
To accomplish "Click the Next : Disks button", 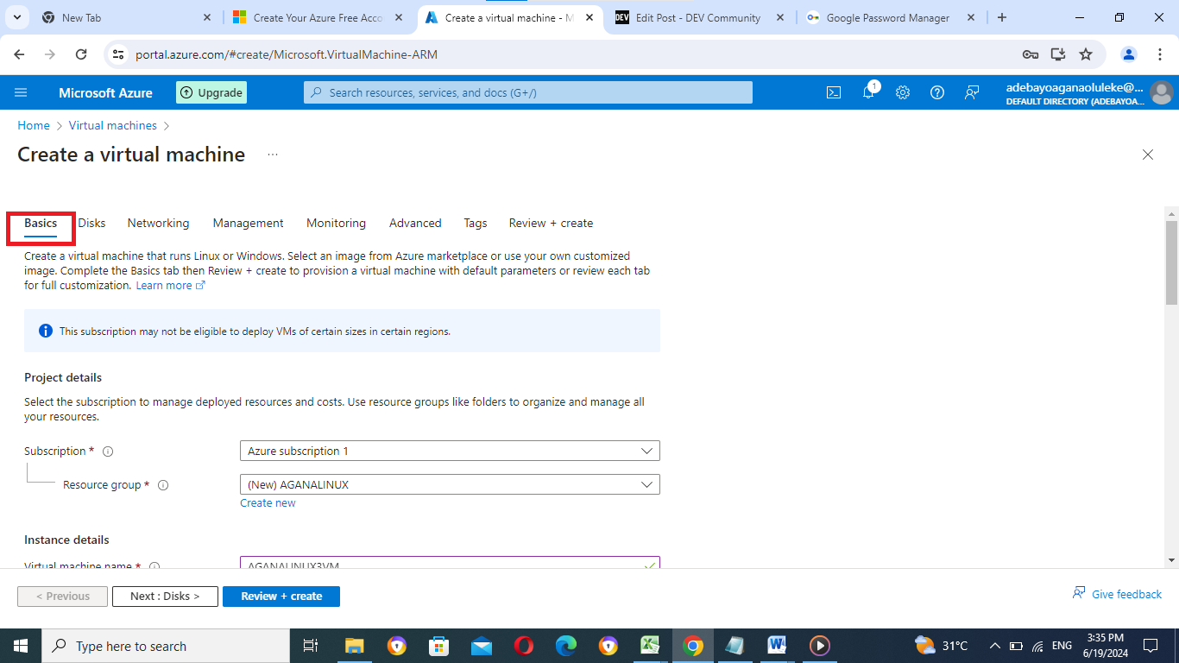I will [165, 596].
